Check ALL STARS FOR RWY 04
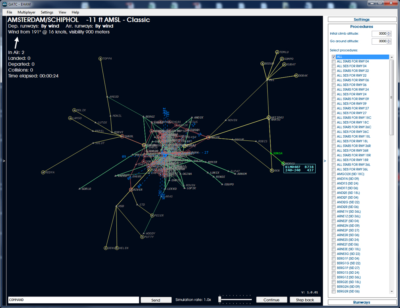The width and height of the screenshot is (400, 308). 334,61
